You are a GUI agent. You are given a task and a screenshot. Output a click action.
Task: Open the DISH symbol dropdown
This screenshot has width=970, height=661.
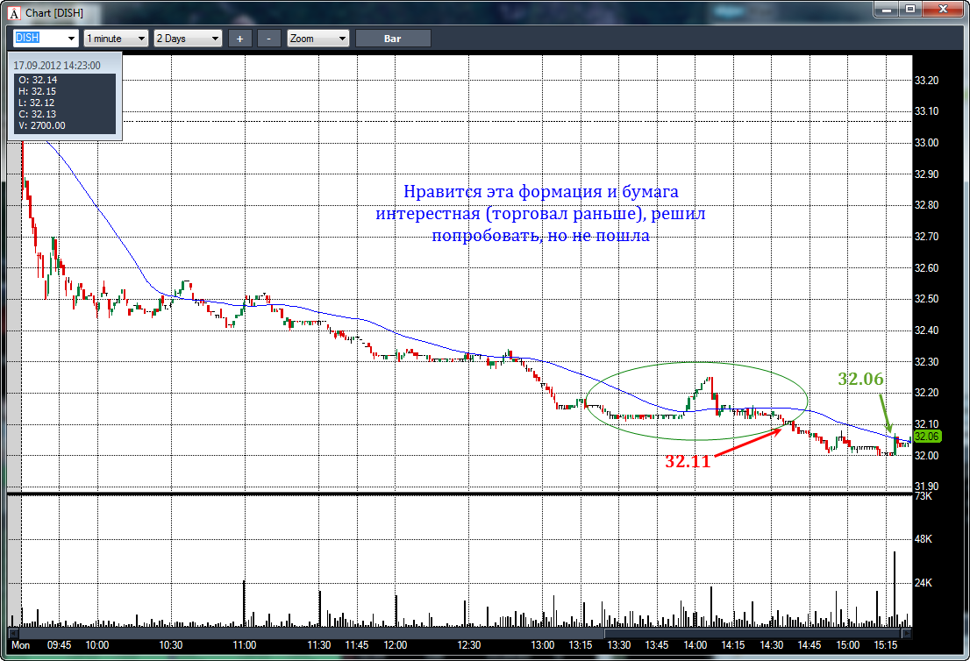pyautogui.click(x=71, y=39)
